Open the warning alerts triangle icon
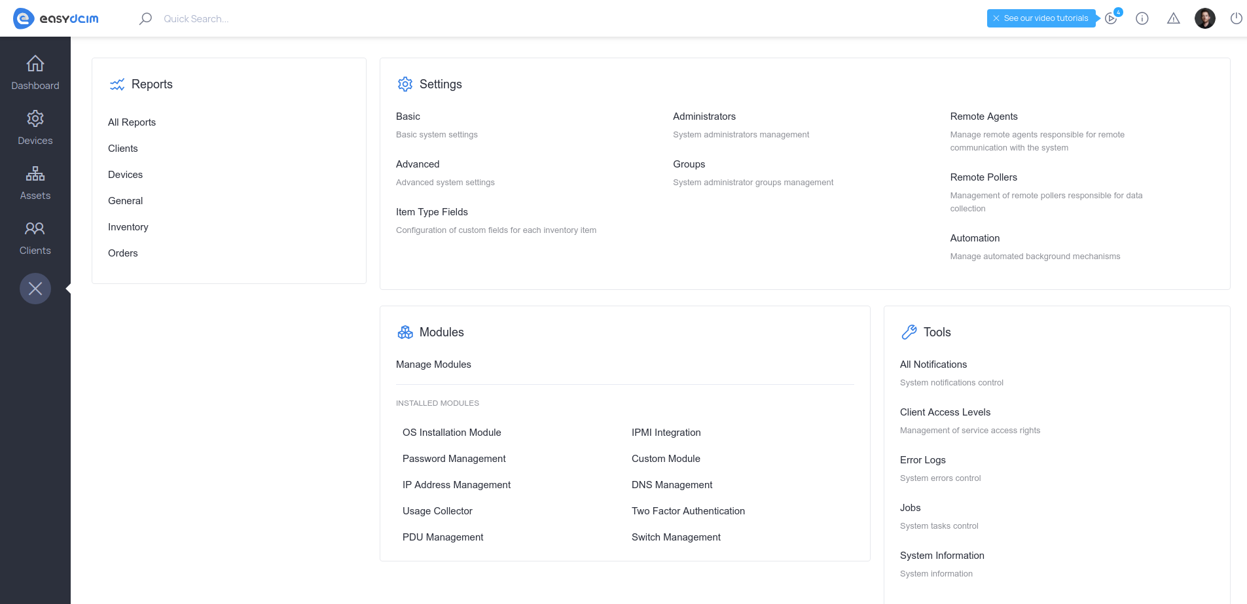 (1174, 18)
